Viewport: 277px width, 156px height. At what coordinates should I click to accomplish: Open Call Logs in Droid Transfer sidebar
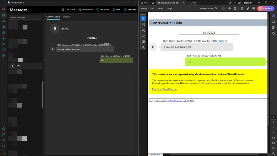pos(4,44)
